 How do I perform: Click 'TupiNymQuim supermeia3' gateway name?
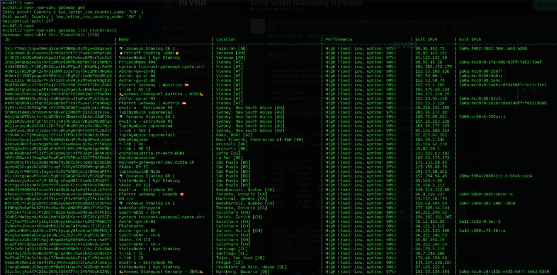146,112
